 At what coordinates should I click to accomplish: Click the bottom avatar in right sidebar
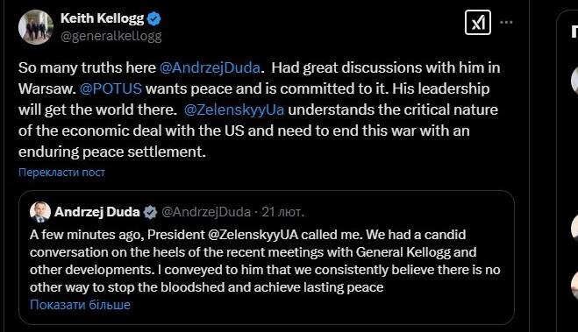point(574,286)
